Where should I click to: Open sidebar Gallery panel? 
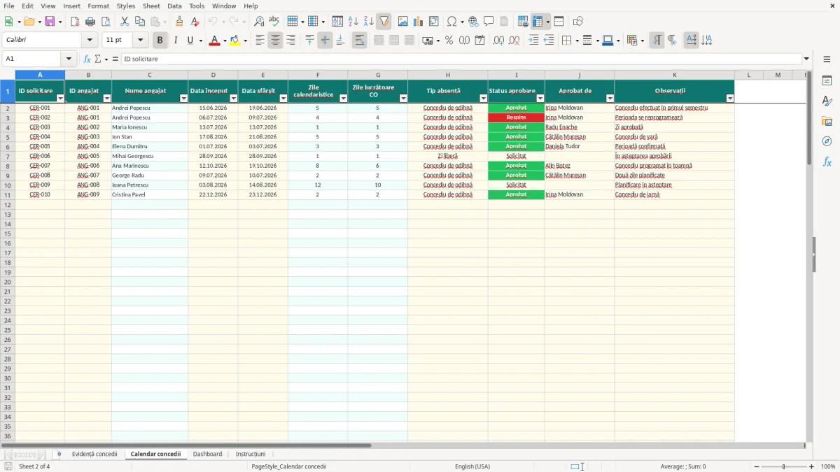pos(827,122)
